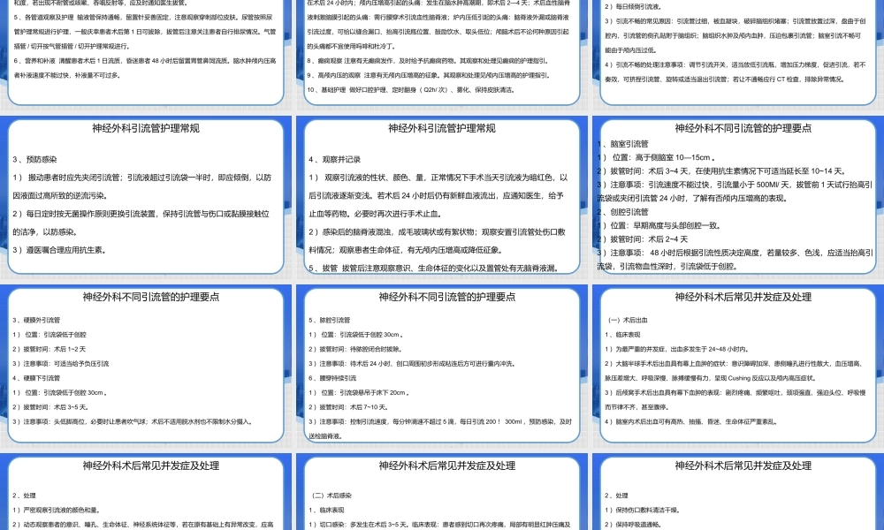The width and height of the screenshot is (884, 530).
Task: Select the slide covering 硬膜外 and 硬膜下引流管
Action: (x=146, y=365)
